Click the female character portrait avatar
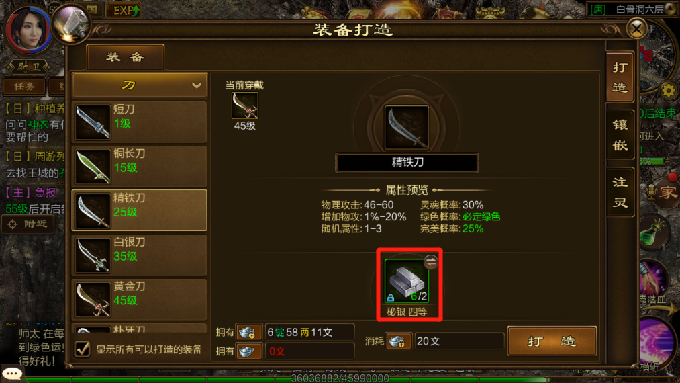680x383 pixels. [x=29, y=30]
